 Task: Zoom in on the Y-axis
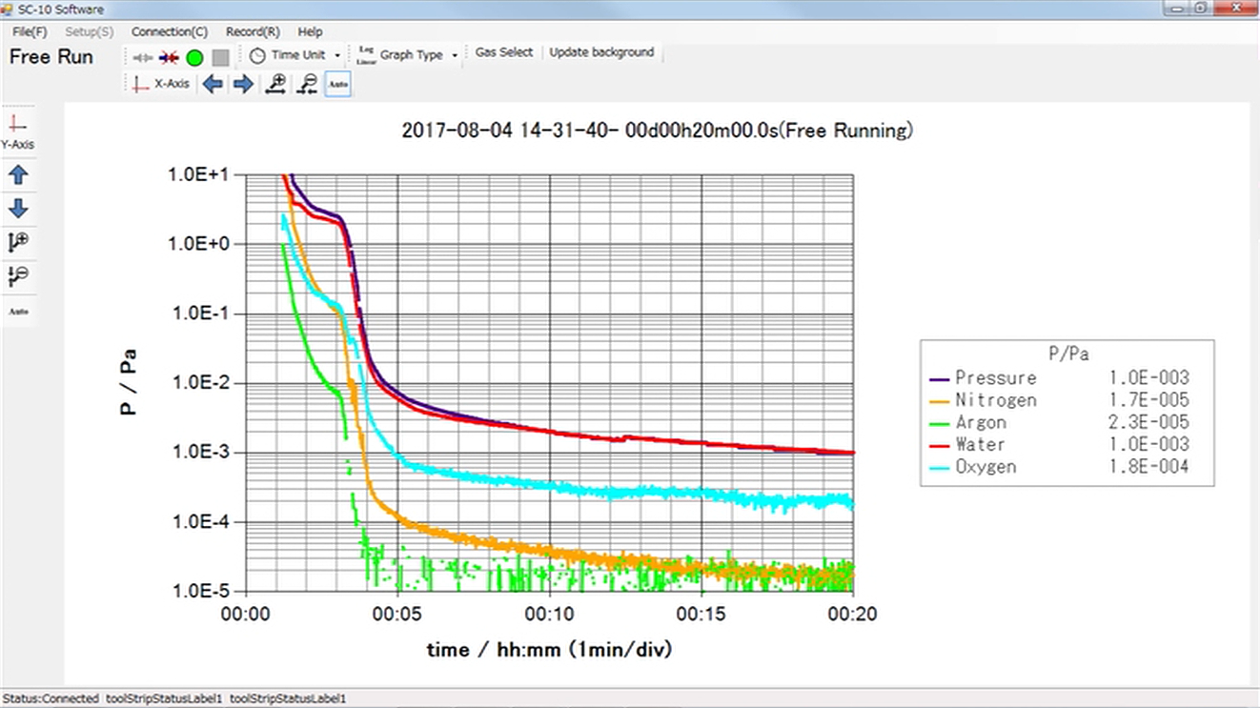point(18,242)
